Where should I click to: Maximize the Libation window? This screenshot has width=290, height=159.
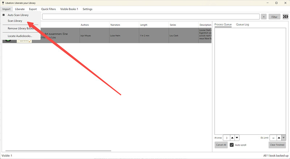(276, 3)
